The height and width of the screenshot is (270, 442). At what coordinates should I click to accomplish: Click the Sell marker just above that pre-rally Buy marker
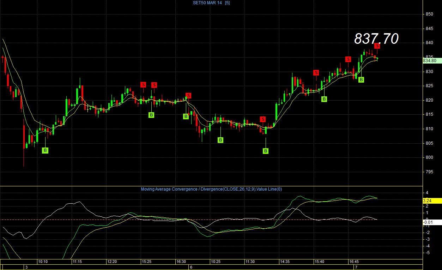point(263,119)
